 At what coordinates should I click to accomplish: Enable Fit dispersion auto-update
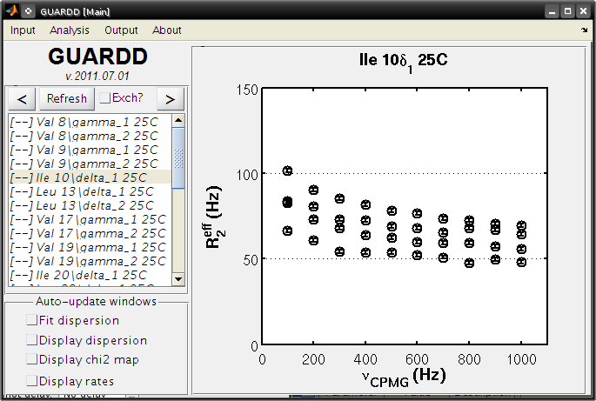tap(32, 319)
